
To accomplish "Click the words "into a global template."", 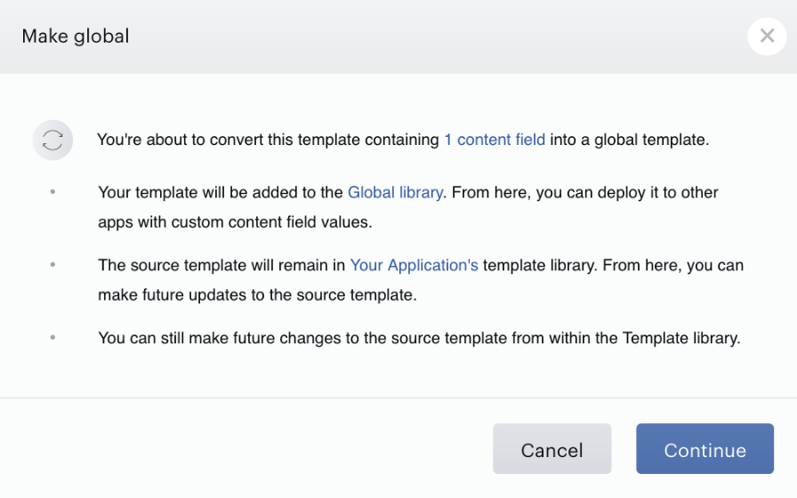I will pos(629,140).
